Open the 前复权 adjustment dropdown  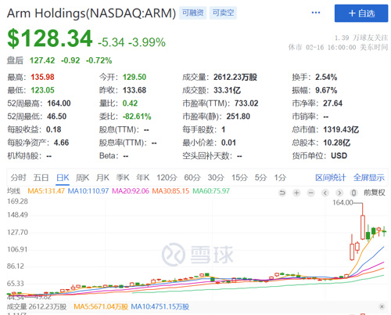coord(375,193)
